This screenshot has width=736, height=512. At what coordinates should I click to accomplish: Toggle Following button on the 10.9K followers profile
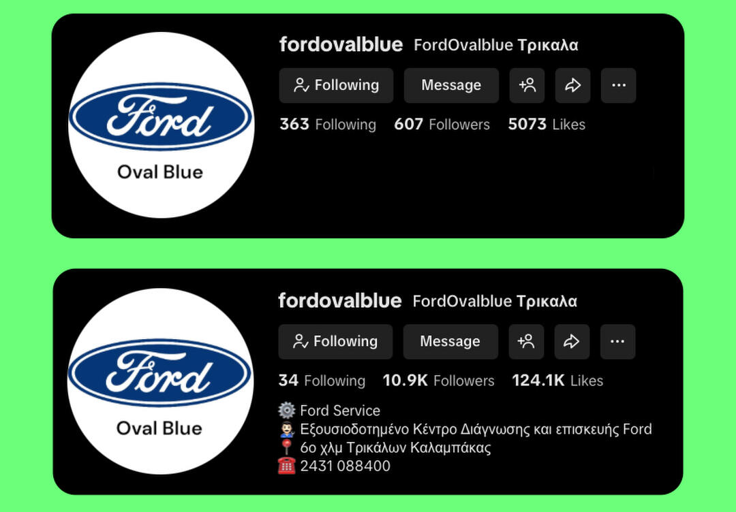[x=335, y=341]
